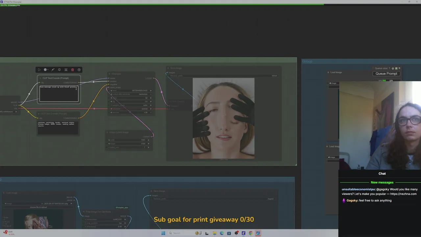Collapse the Save Image node with generated face
The width and height of the screenshot is (421, 237).
click(x=168, y=68)
